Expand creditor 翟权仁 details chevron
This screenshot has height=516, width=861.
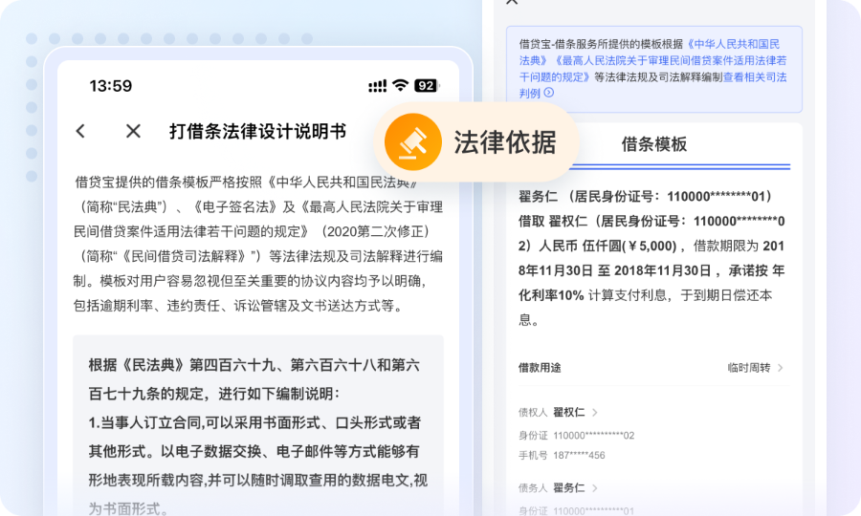click(x=595, y=413)
